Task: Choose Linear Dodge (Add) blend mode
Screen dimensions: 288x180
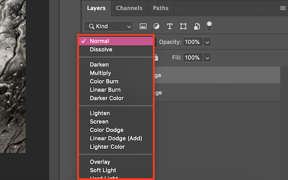Action: tap(116, 139)
